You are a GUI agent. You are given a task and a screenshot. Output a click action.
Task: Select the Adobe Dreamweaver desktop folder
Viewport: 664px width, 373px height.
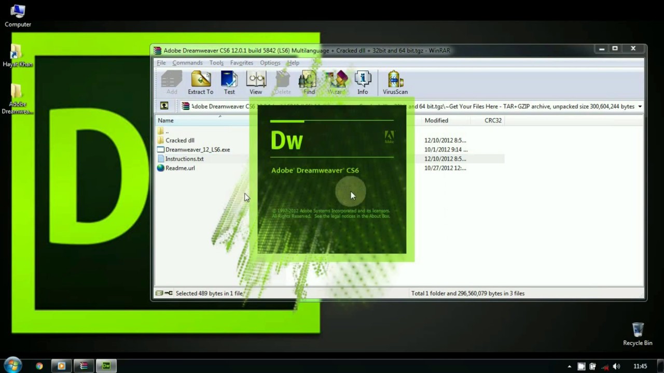click(x=17, y=99)
